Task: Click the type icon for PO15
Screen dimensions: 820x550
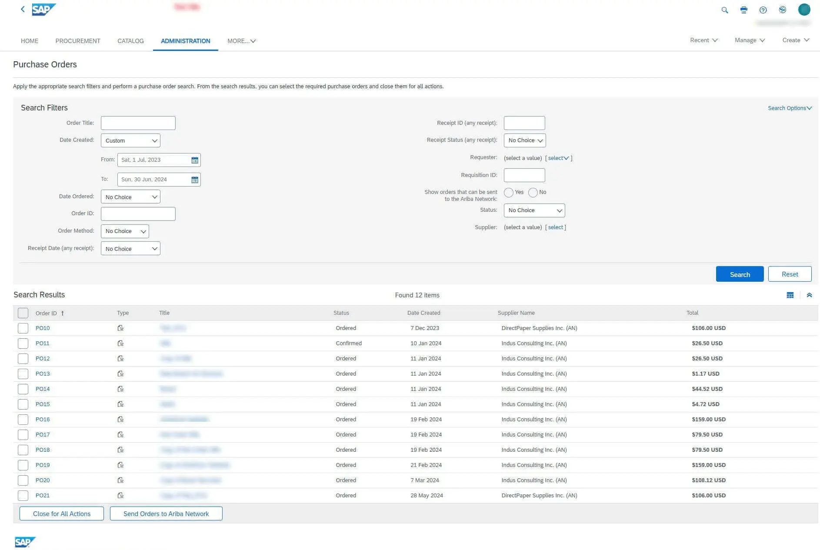Action: [x=120, y=404]
